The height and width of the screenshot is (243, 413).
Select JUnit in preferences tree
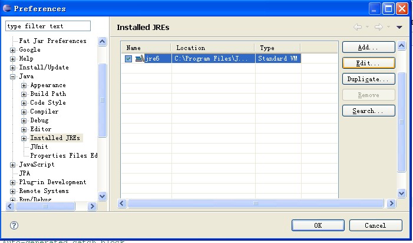(x=39, y=147)
